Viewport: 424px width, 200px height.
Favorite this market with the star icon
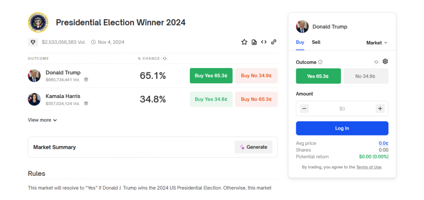(x=244, y=42)
